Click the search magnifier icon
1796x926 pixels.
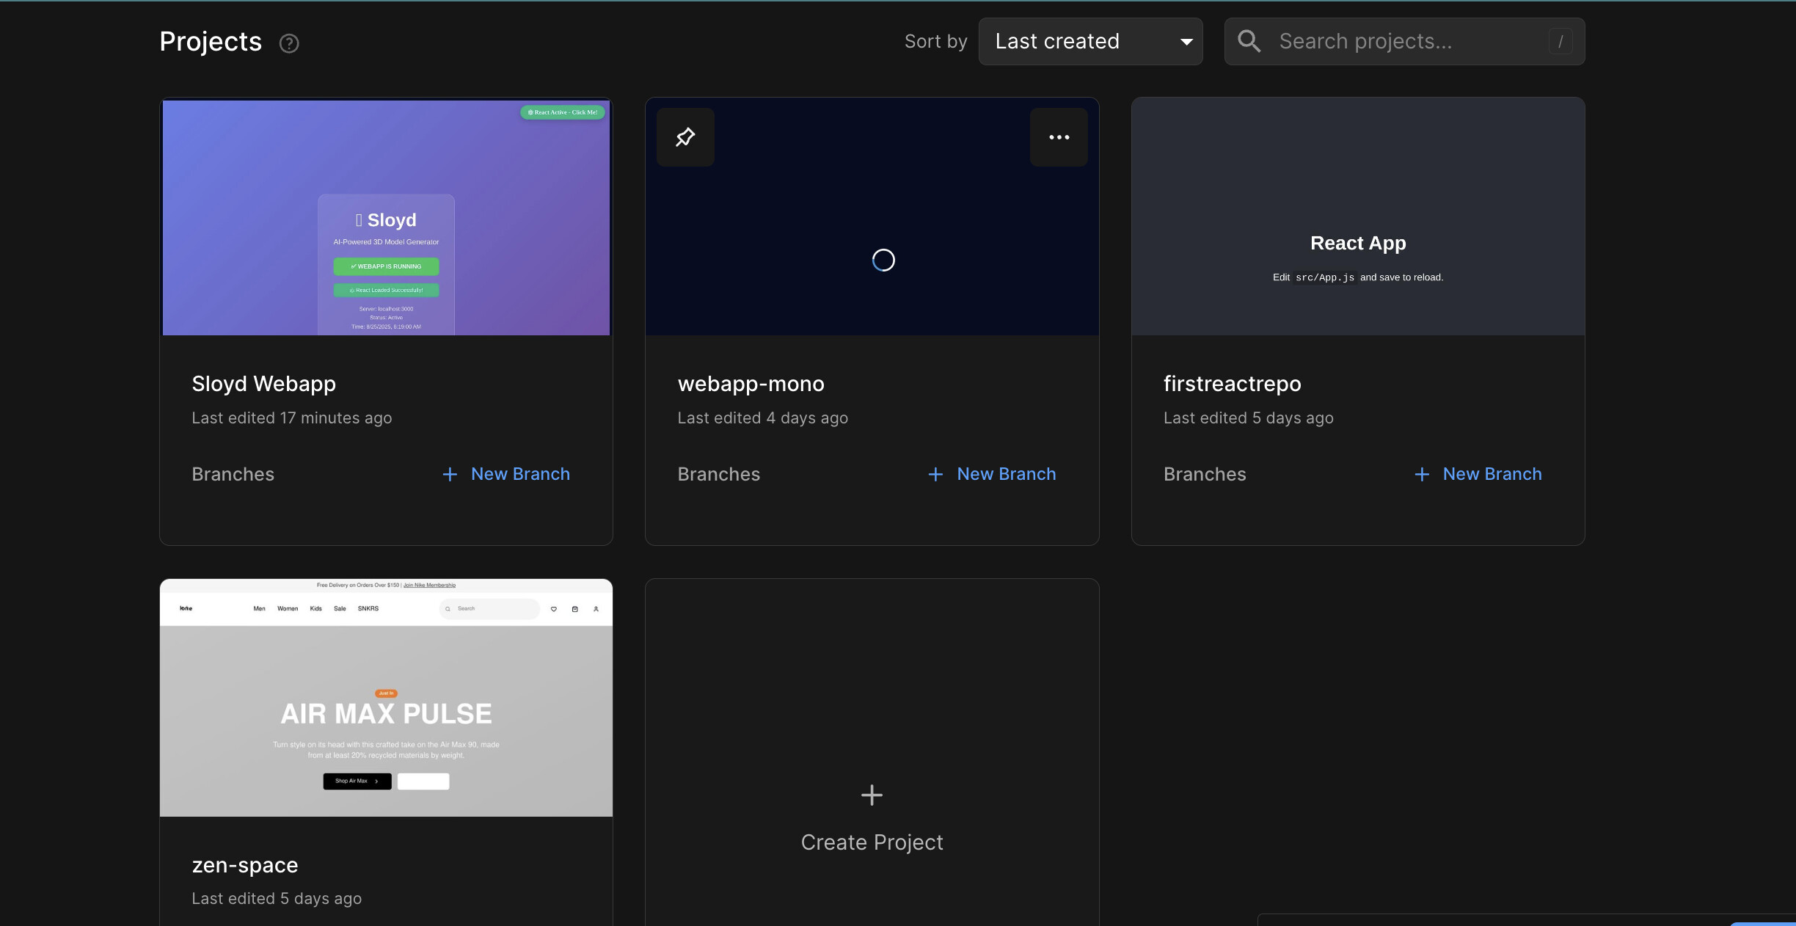coord(1249,41)
